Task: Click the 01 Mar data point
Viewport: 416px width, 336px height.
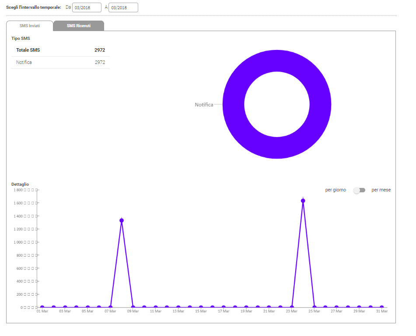Action: tap(42, 308)
